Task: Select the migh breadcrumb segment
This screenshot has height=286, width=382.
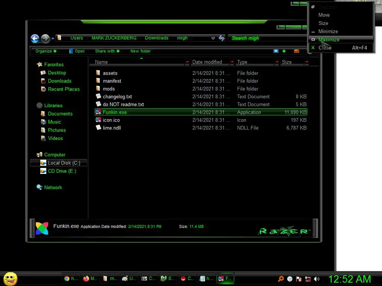Action: point(182,38)
